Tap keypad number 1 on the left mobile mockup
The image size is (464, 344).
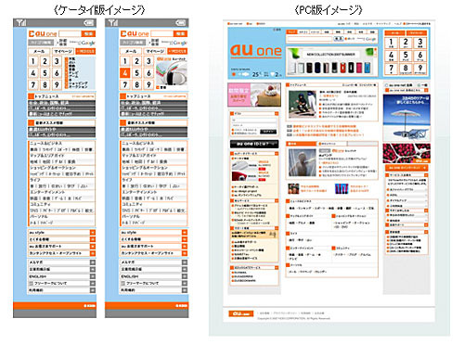point(33,61)
